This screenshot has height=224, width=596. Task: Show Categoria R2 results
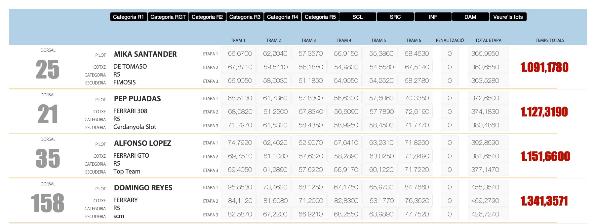[207, 17]
